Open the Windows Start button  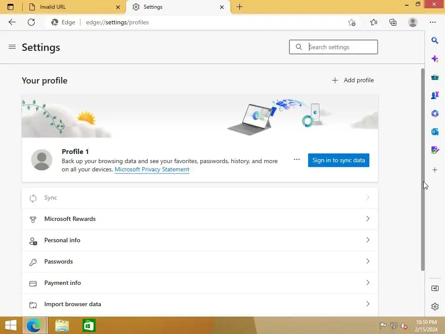[x=11, y=325]
